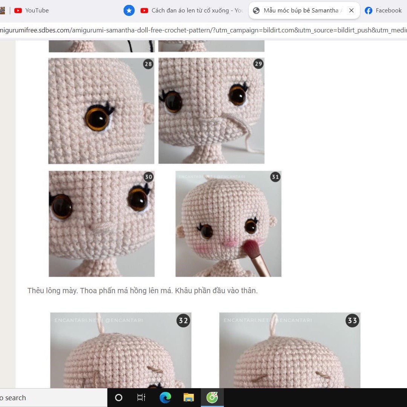Open the Cốc Cốc browser icon in taskbar
Screen dimensions: 407x407
tap(212, 398)
